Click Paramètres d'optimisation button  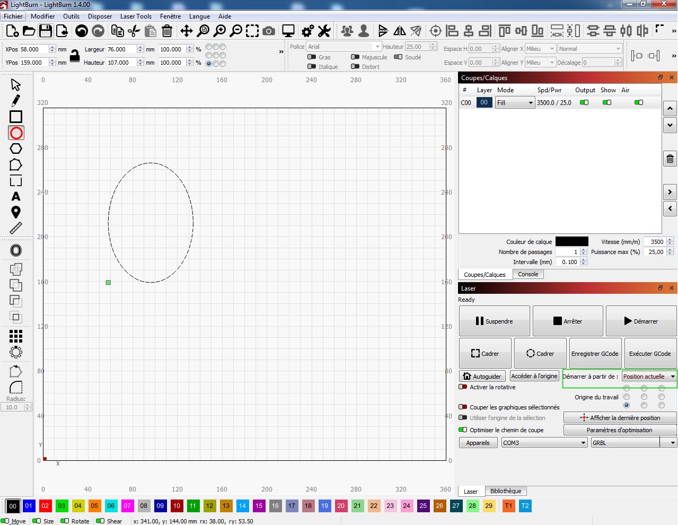[620, 430]
